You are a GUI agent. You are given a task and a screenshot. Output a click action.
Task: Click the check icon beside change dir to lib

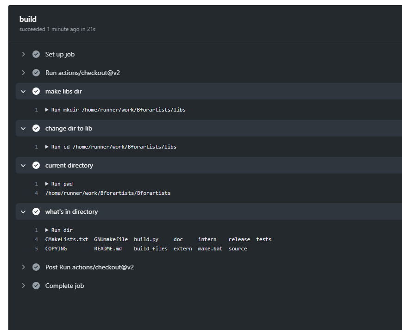coord(36,128)
